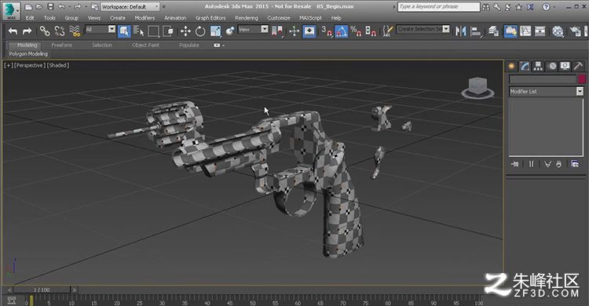Toggle the Angle Snap button
This screenshot has width=589, height=306.
pos(341,31)
